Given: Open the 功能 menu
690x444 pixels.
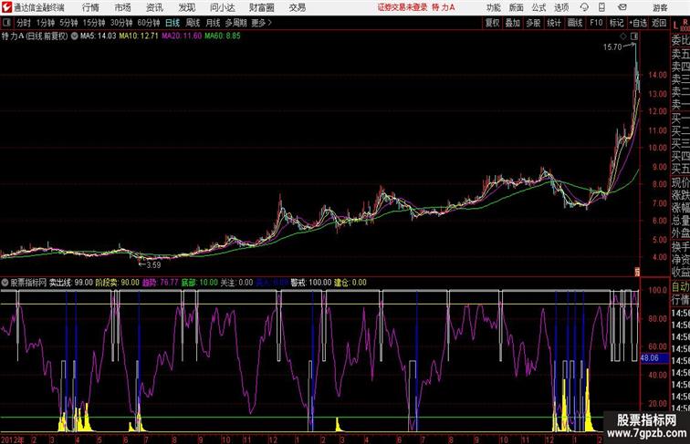Looking at the screenshot, I should tap(493, 7).
